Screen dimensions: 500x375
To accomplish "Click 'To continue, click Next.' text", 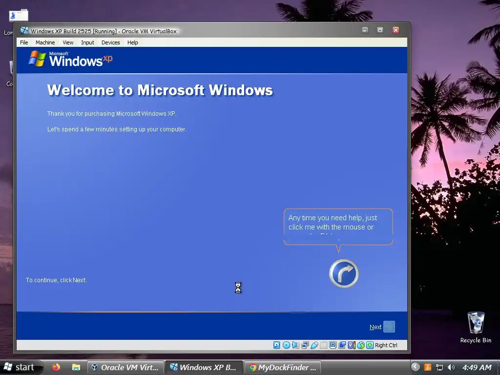I will pyautogui.click(x=57, y=280).
